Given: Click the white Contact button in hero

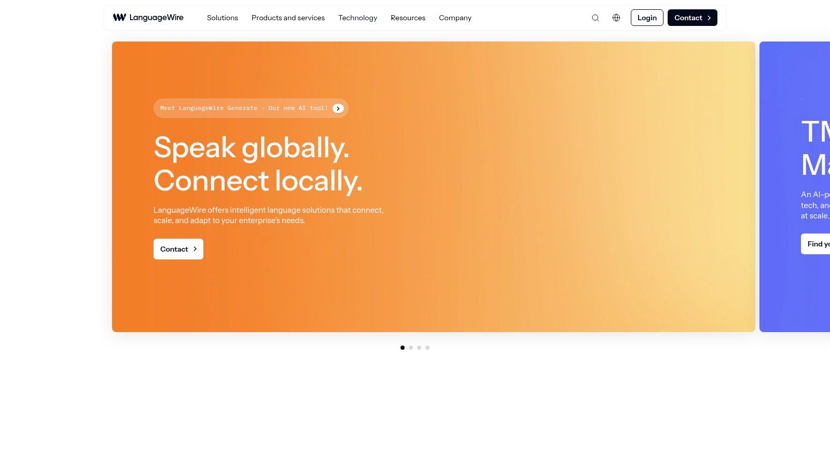Looking at the screenshot, I should (x=178, y=249).
